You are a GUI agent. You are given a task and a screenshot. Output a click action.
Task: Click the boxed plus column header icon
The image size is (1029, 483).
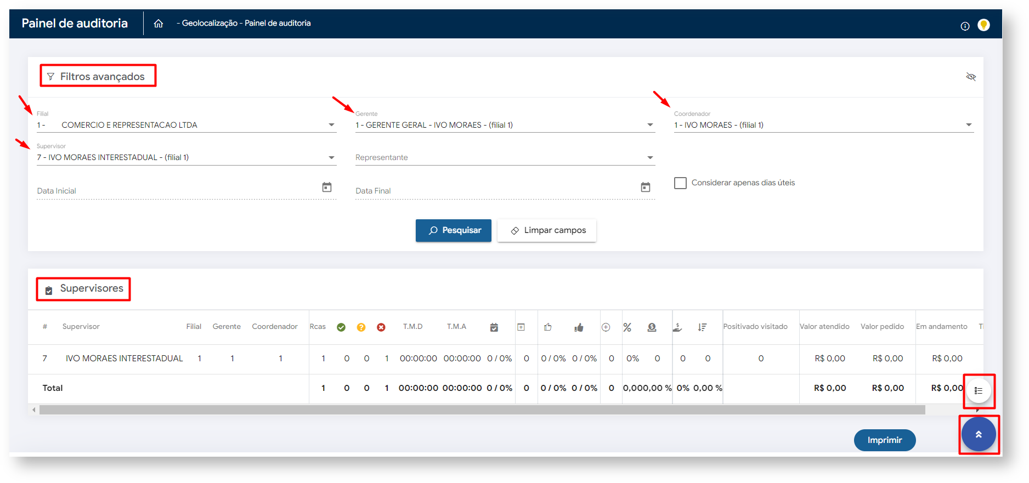pyautogui.click(x=521, y=327)
